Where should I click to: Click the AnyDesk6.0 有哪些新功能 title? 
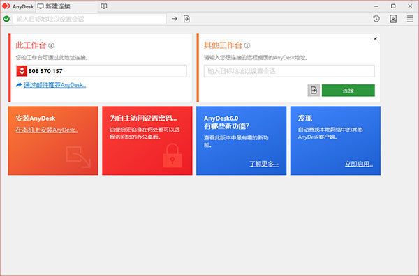click(x=226, y=122)
